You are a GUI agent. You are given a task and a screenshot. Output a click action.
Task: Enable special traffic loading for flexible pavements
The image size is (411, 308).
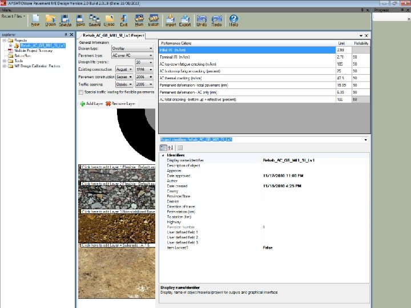[81, 92]
